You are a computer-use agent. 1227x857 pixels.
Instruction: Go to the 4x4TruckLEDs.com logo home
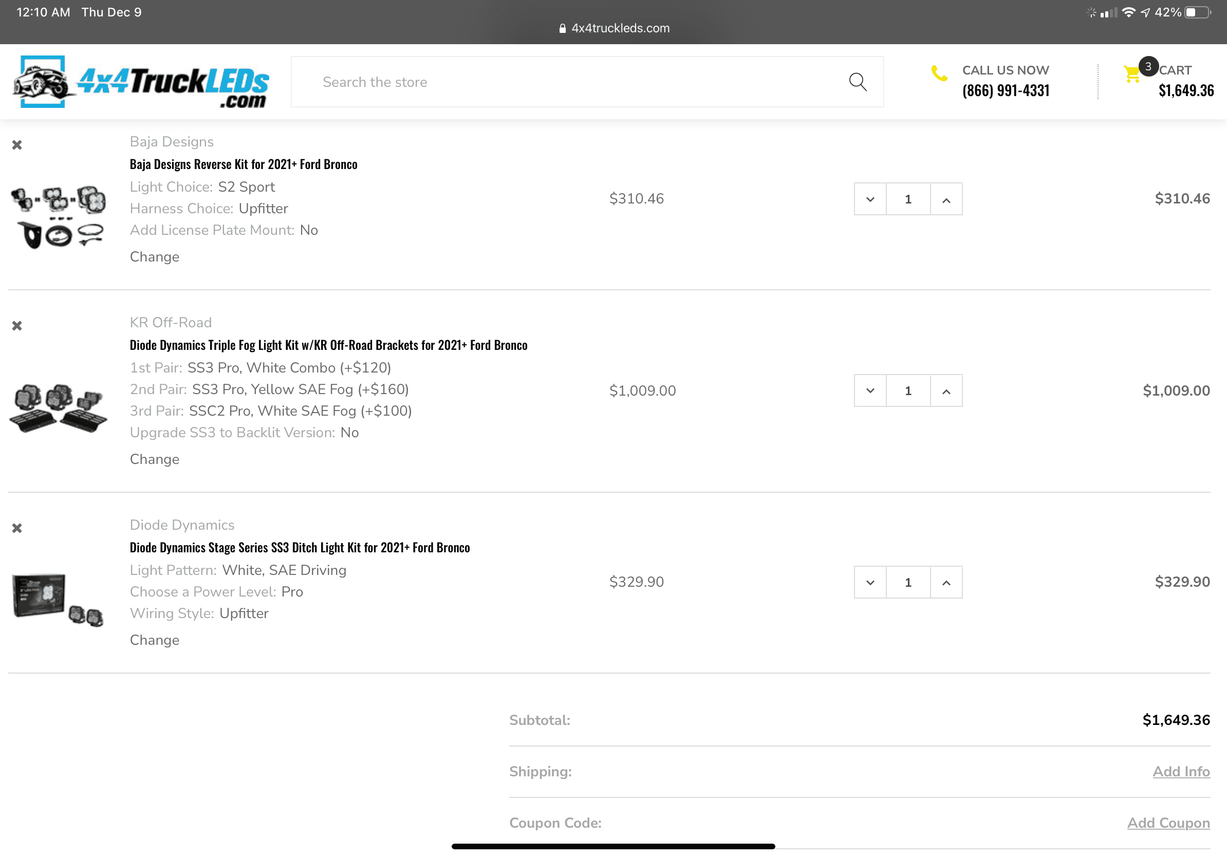tap(141, 82)
